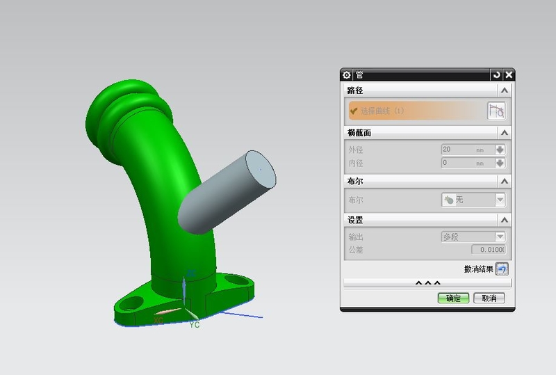Cancel with the 取消 button
Image resolution: width=556 pixels, height=375 pixels.
[x=489, y=298]
